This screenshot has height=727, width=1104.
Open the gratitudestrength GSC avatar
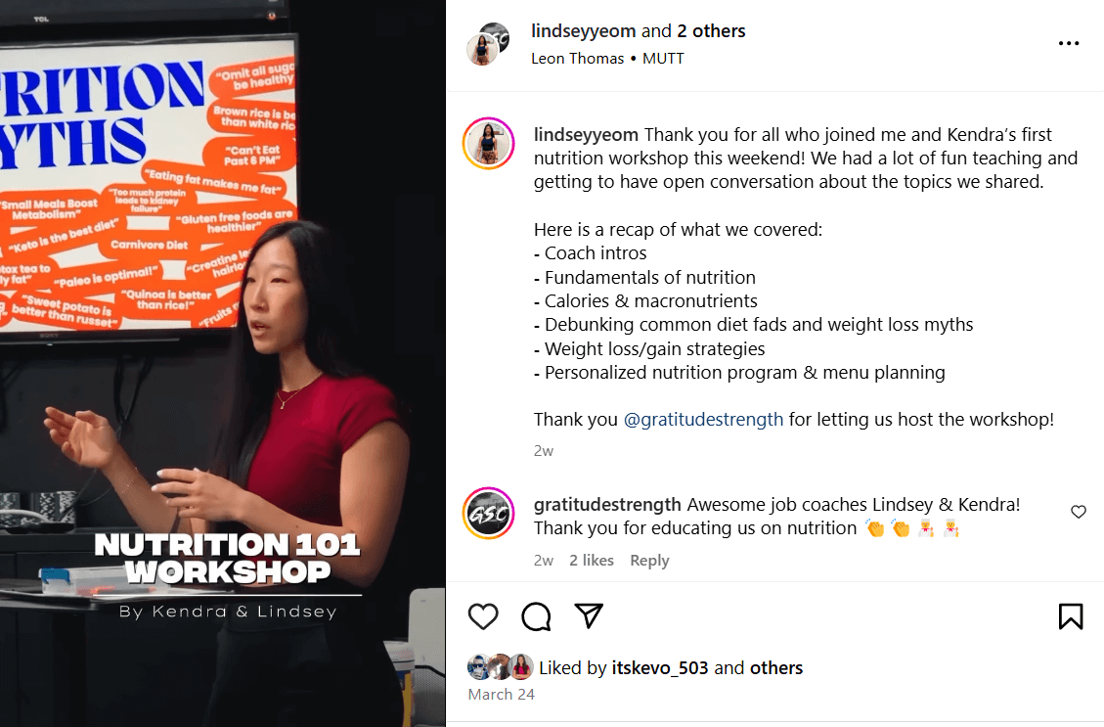pyautogui.click(x=489, y=513)
